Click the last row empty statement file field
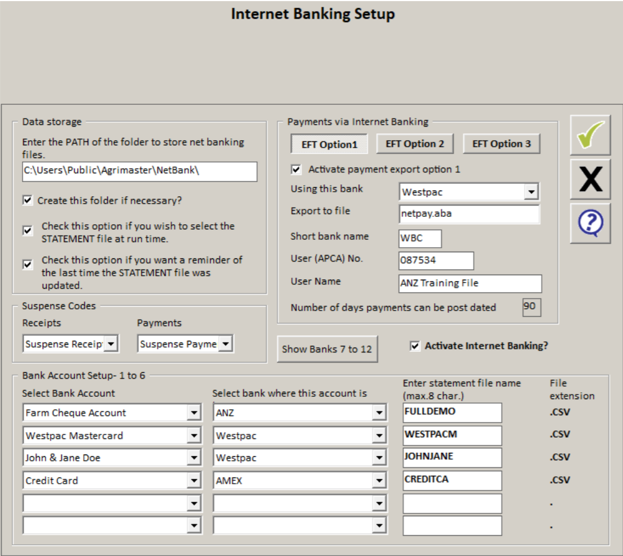The height and width of the screenshot is (556, 623). tap(452, 526)
